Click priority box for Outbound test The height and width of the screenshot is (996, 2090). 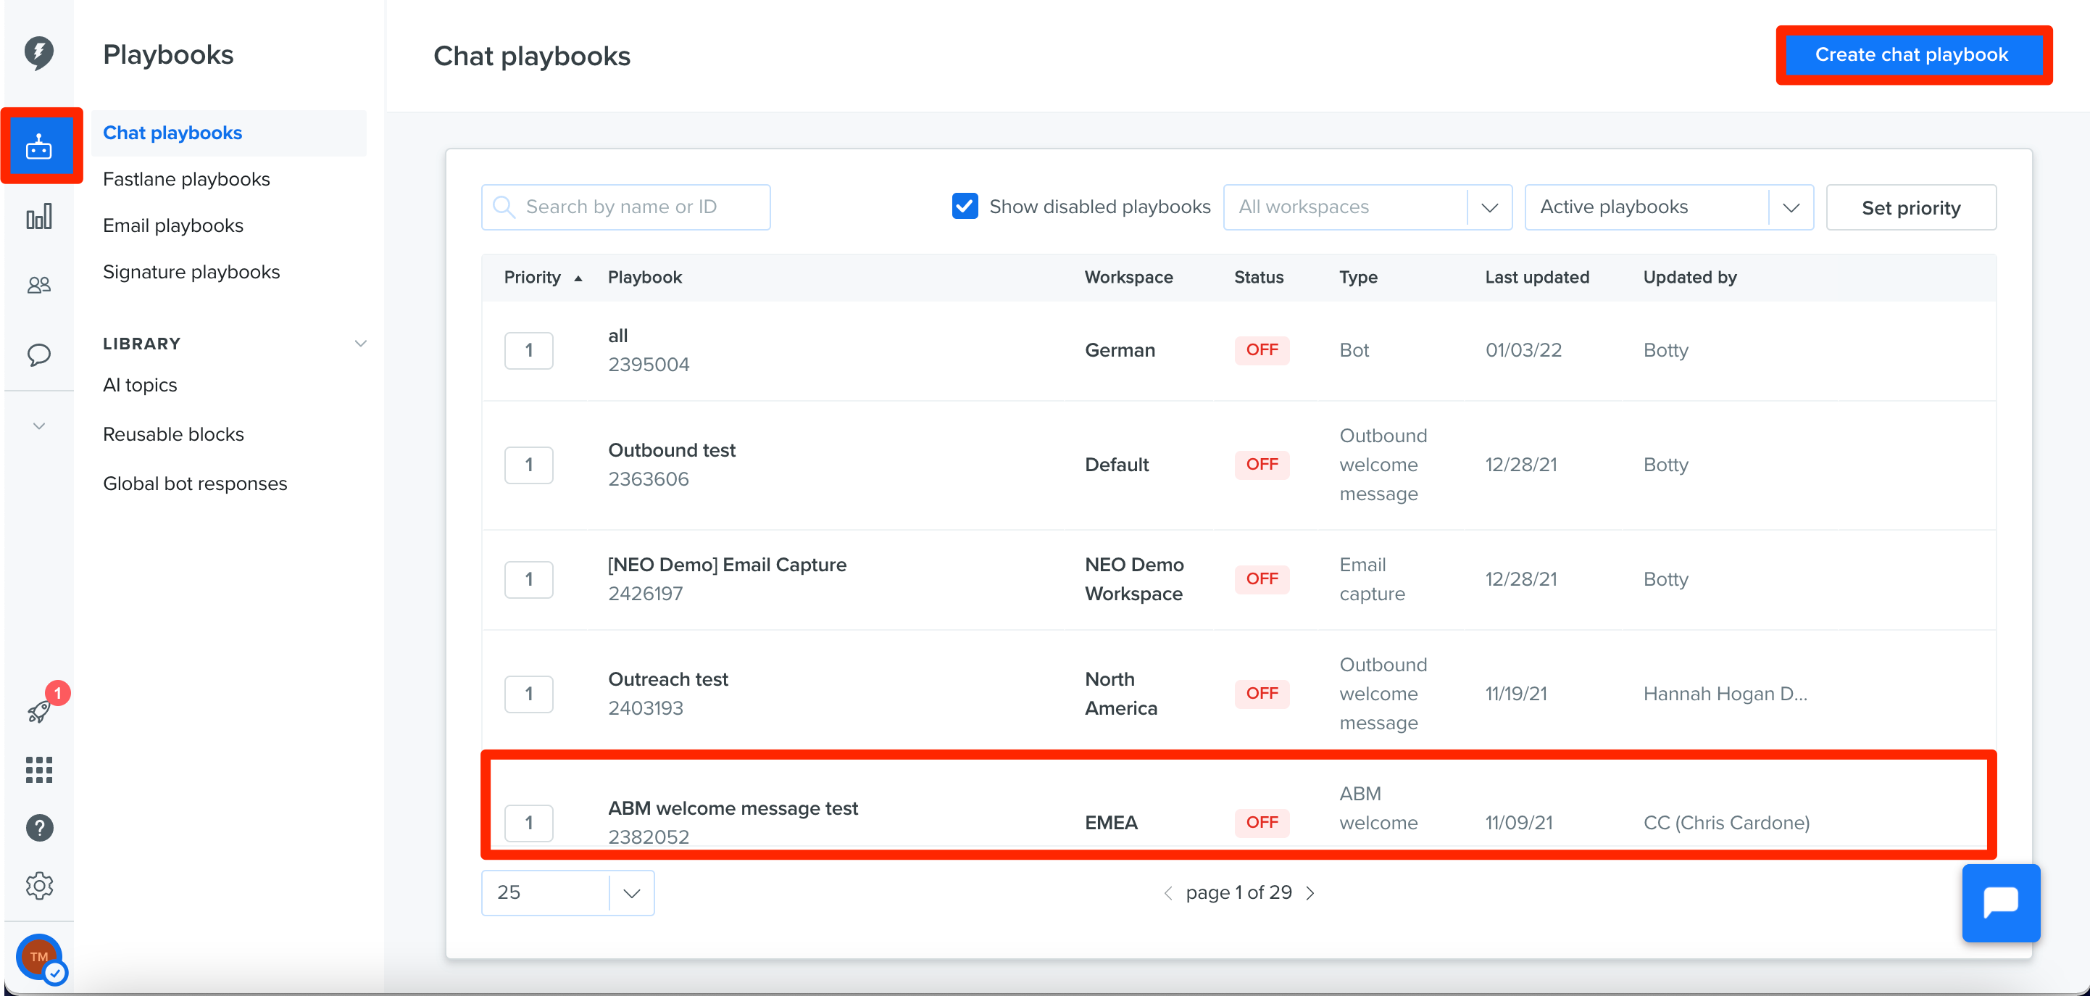tap(529, 465)
